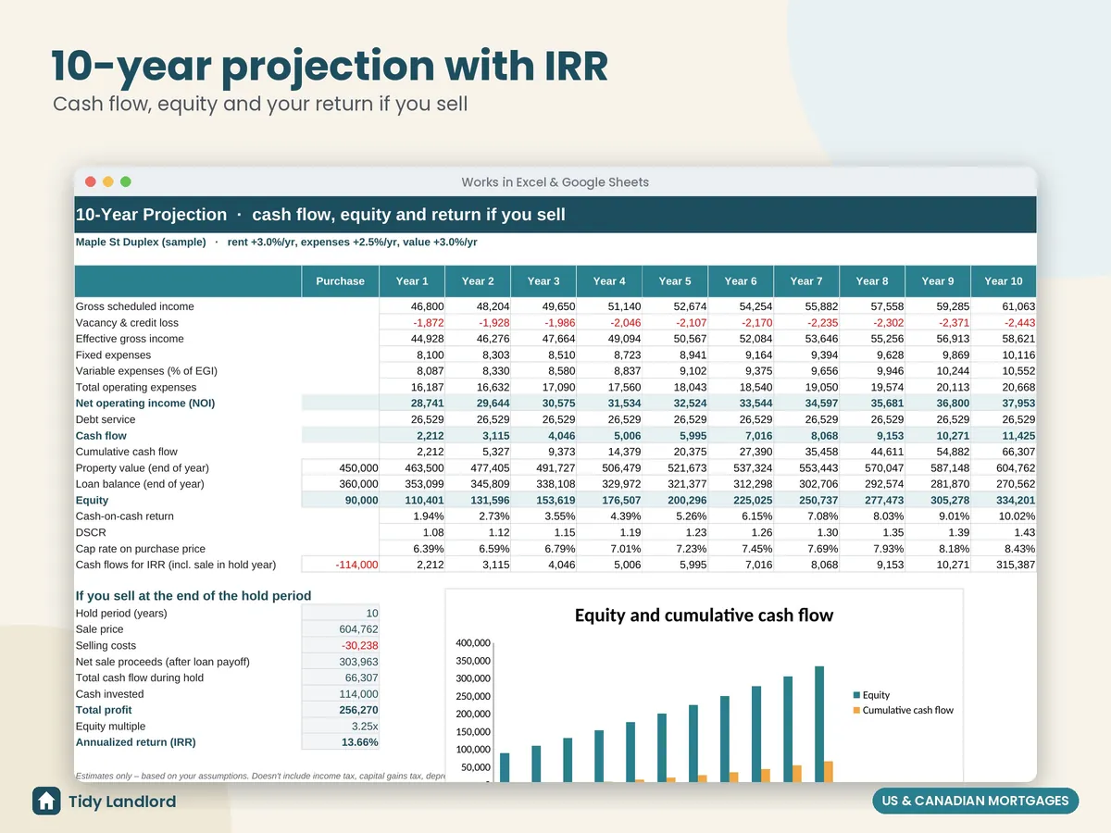Click Year 6 cash flow 7,016

tap(741, 436)
